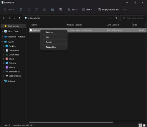
Task: Click the Rename icon in toolbar
Action: coord(45,10)
